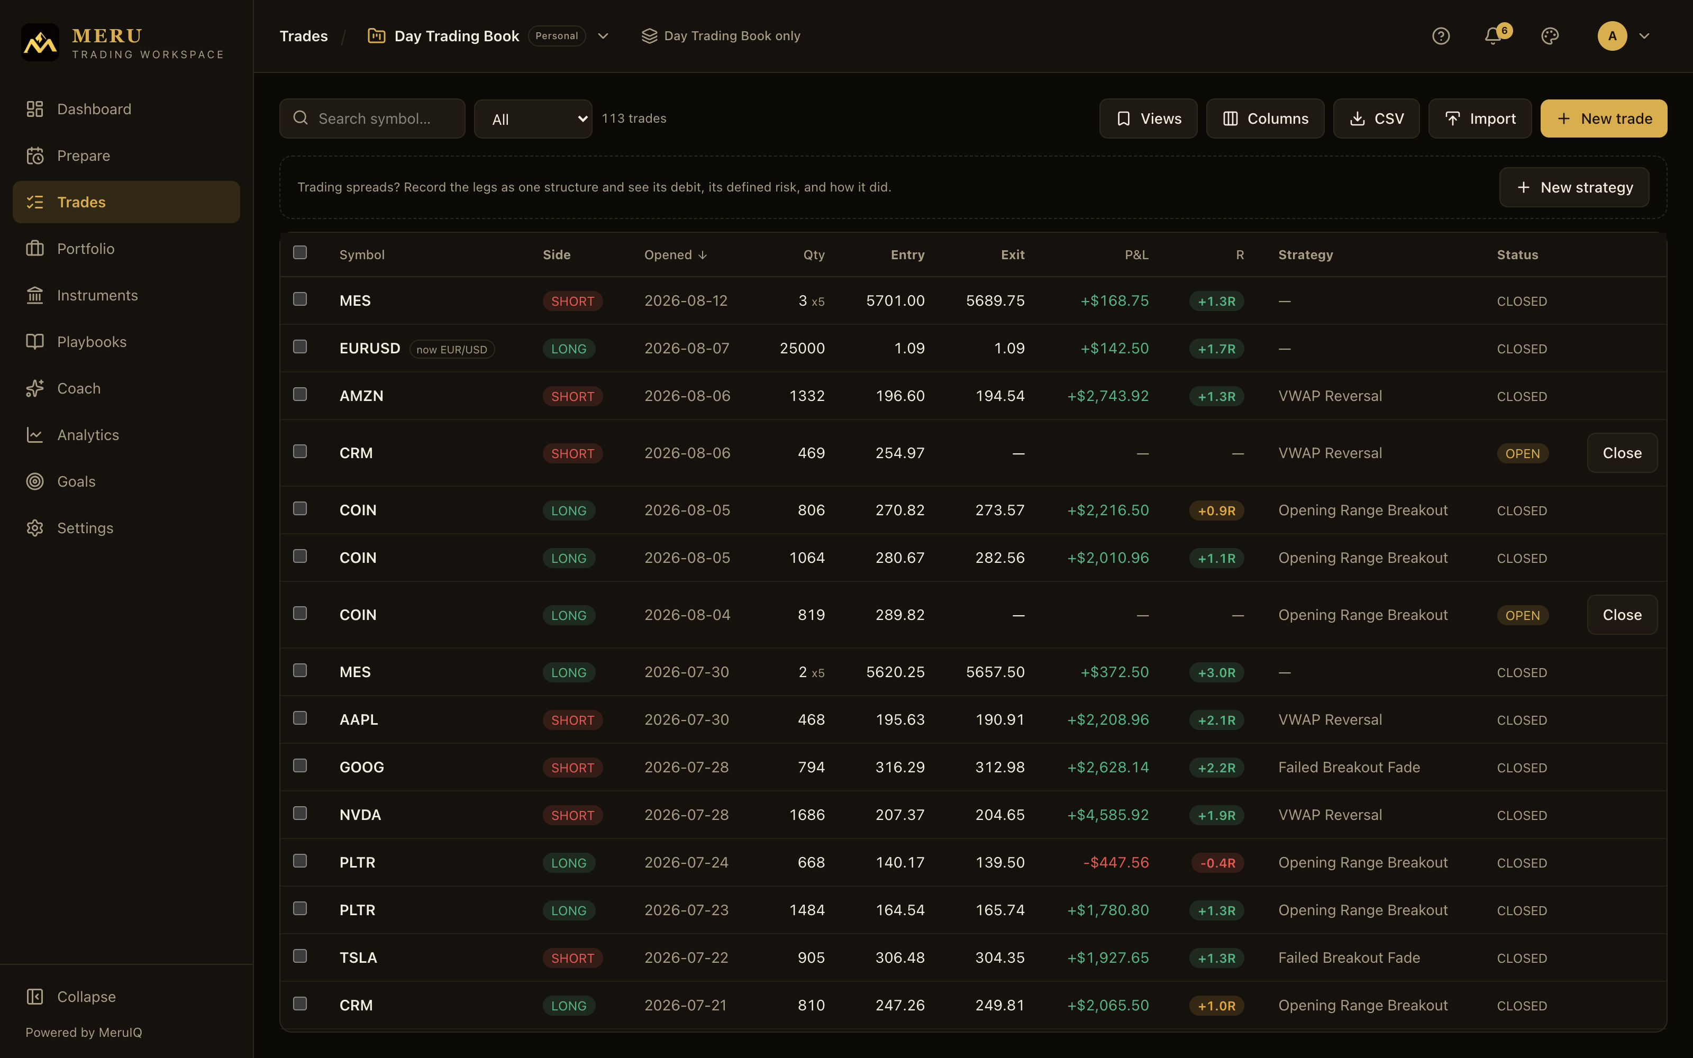Click the +3.0R badge
Screen dimensions: 1693x1058
pyautogui.click(x=1217, y=672)
